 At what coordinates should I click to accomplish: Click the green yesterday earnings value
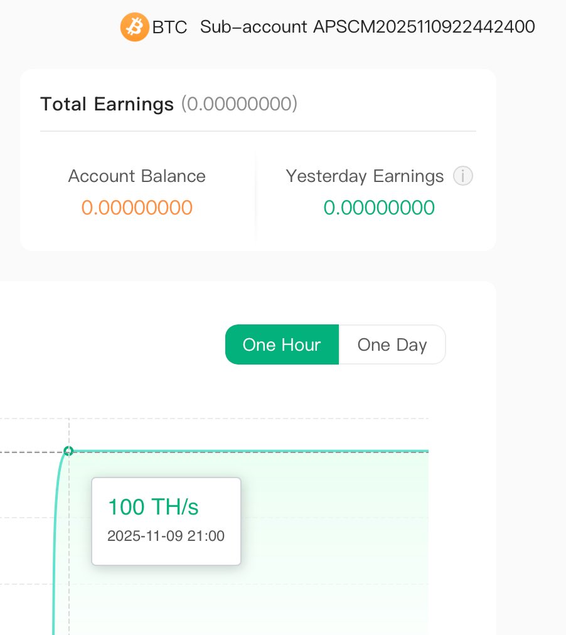pyautogui.click(x=379, y=208)
